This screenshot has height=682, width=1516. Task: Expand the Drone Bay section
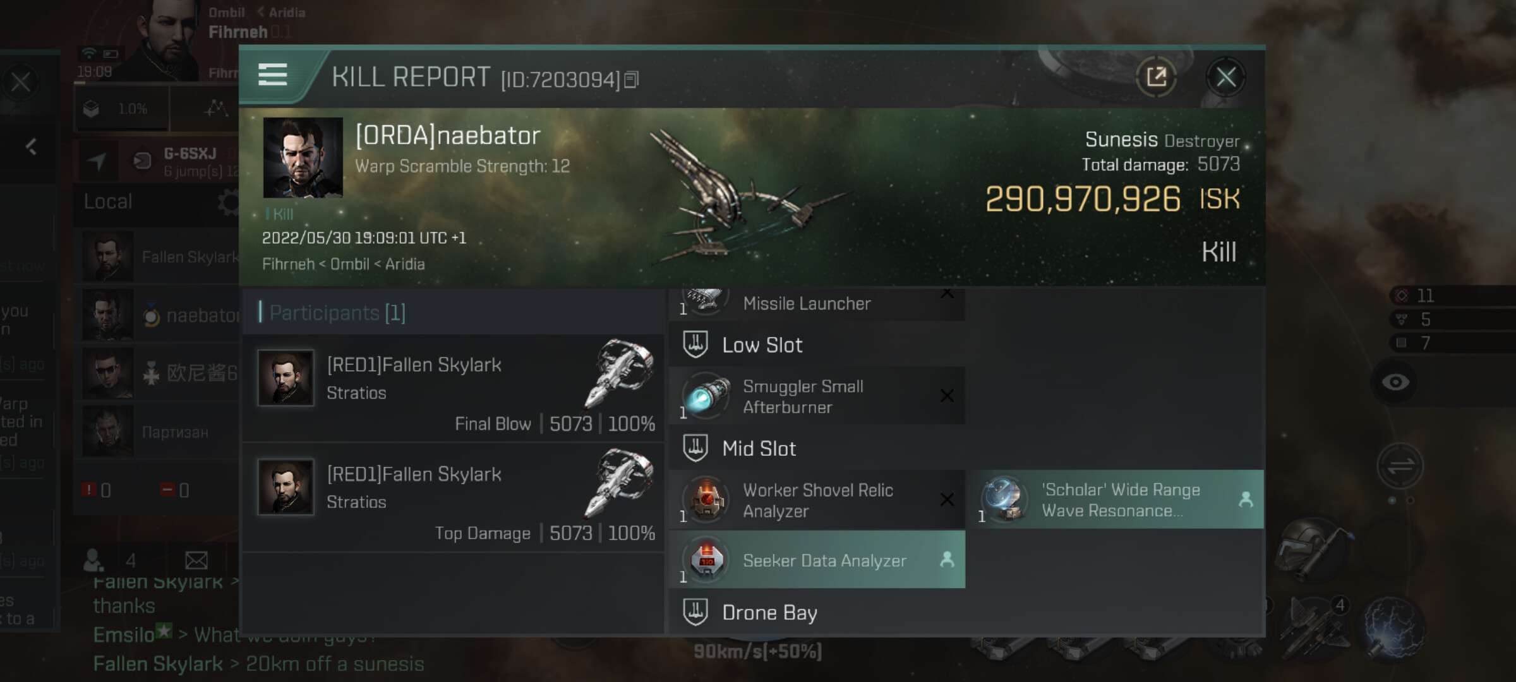(817, 613)
